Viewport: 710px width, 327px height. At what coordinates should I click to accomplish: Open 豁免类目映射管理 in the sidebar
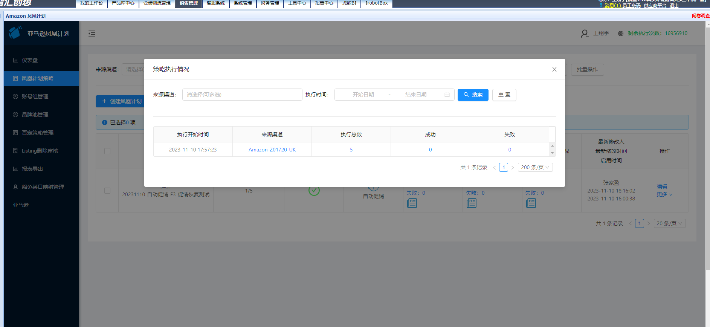point(41,187)
